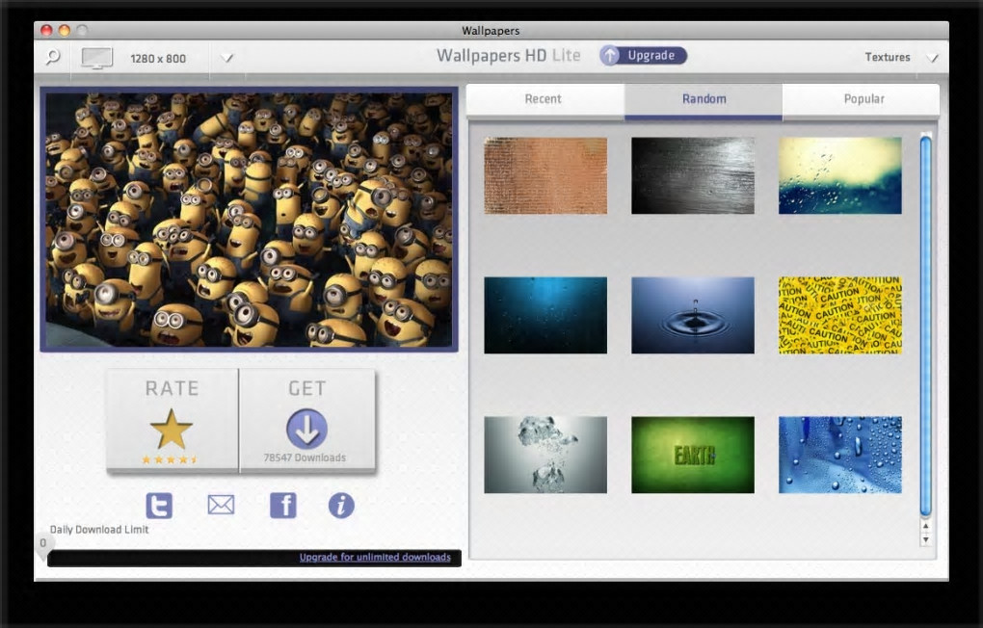The width and height of the screenshot is (983, 628).
Task: Send wallpaper using the email envelope icon
Action: point(221,505)
